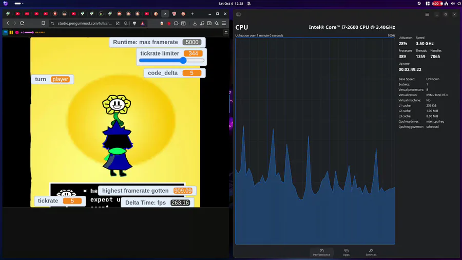
Task: Open the Brave Wallet
Action: coord(209,23)
